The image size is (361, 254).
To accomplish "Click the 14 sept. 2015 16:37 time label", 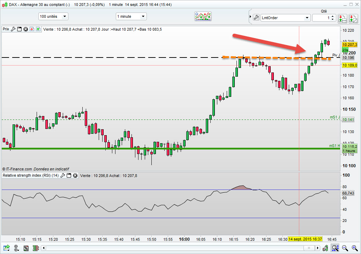I will 305,239.
